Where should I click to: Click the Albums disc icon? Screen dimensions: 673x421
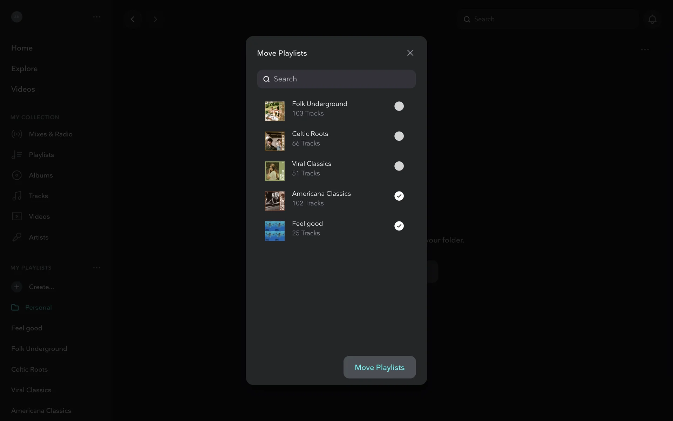coord(16,175)
